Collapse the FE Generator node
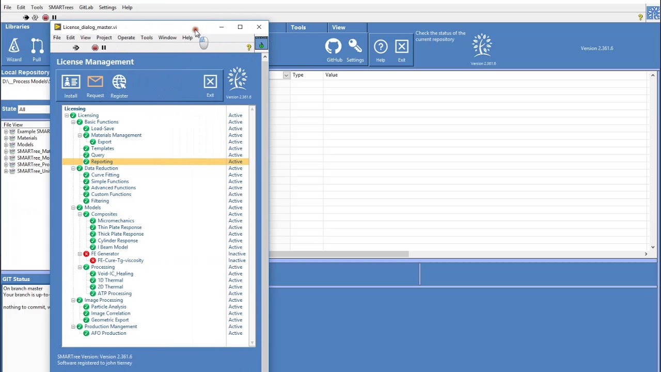This screenshot has width=661, height=372. 80,254
